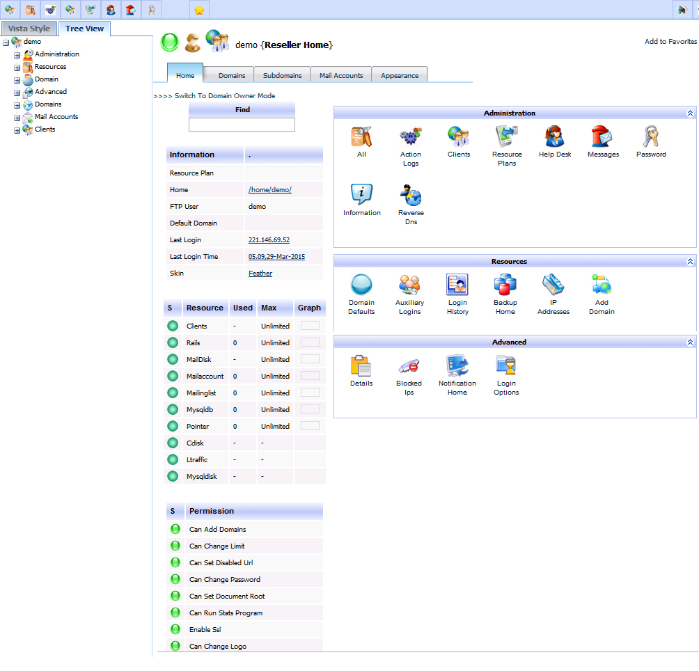The image size is (699, 671).
Task: Click the Mysqldb resource graph bar
Action: [x=310, y=409]
